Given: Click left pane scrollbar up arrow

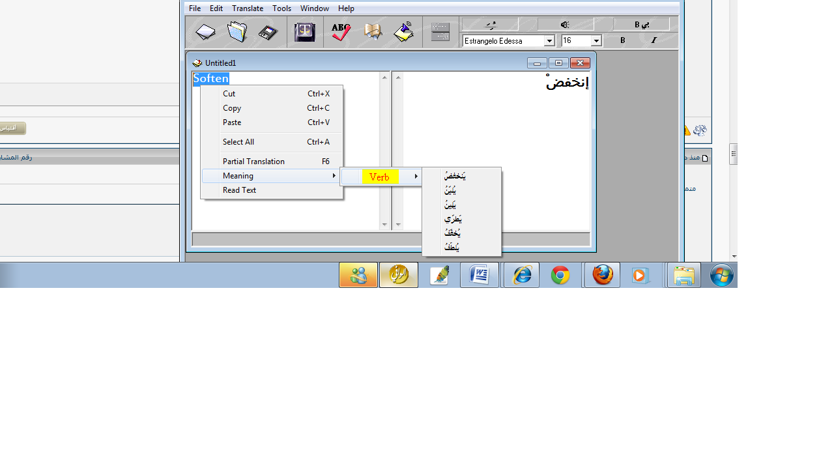Looking at the screenshot, I should [384, 78].
